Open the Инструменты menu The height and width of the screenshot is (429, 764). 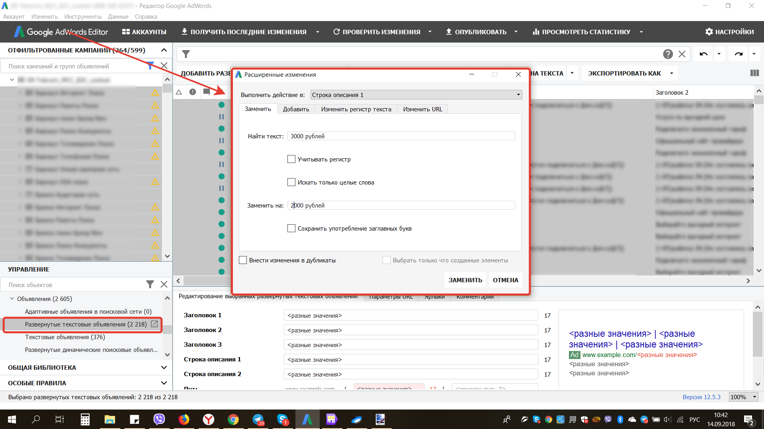[83, 17]
